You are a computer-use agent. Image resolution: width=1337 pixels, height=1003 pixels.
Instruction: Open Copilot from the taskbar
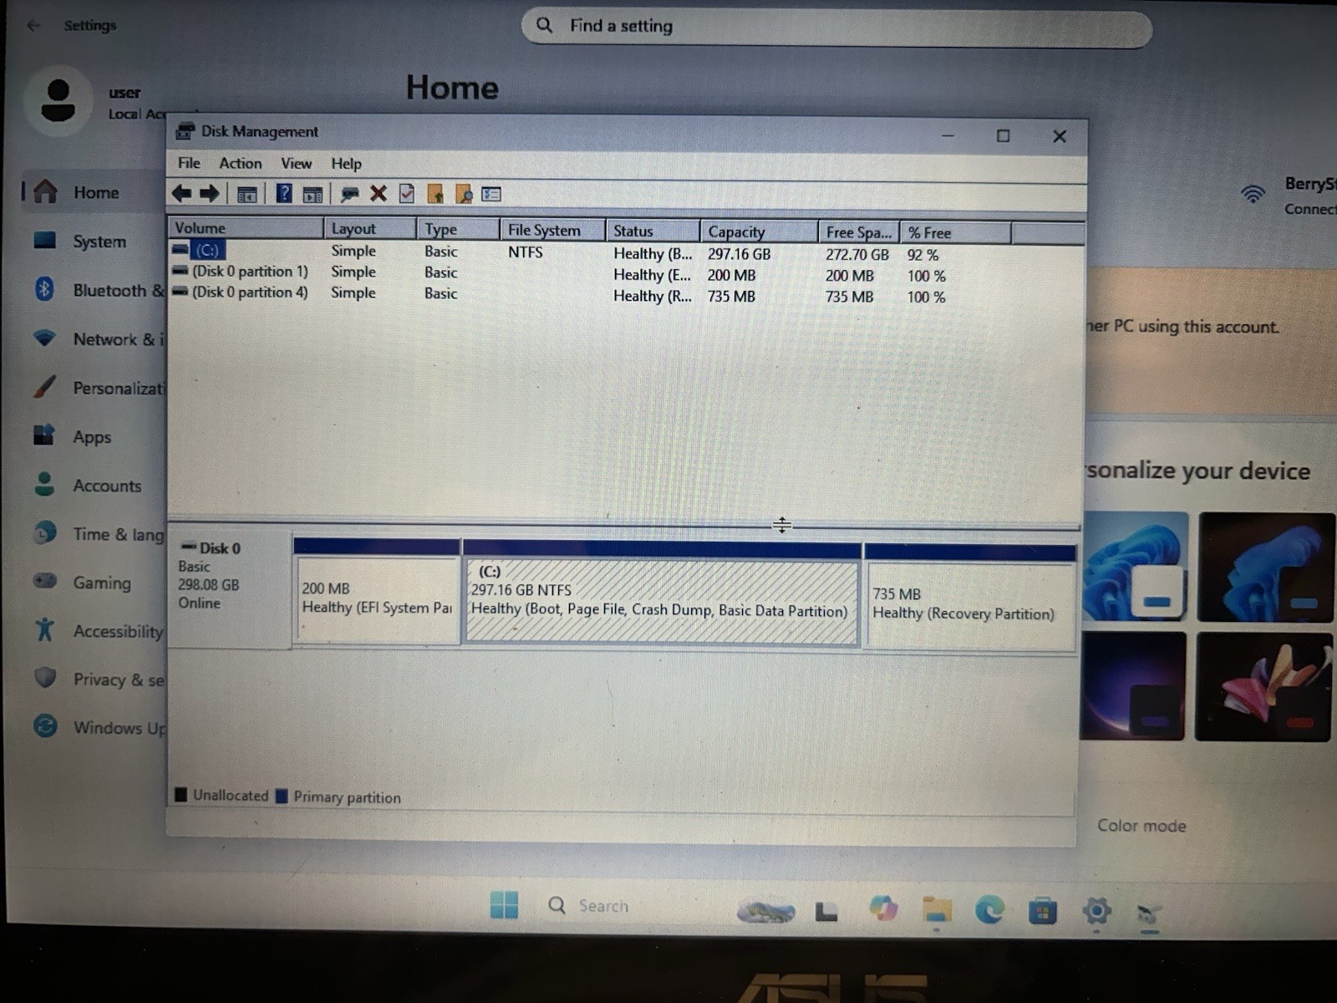tap(882, 908)
